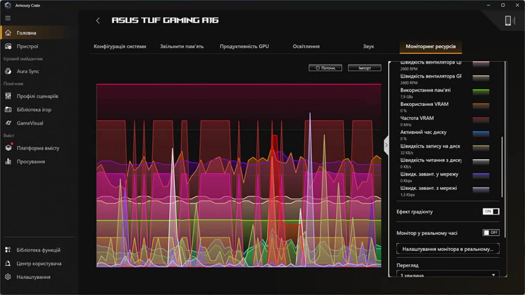Click the resource monitoring graph area

[239, 176]
